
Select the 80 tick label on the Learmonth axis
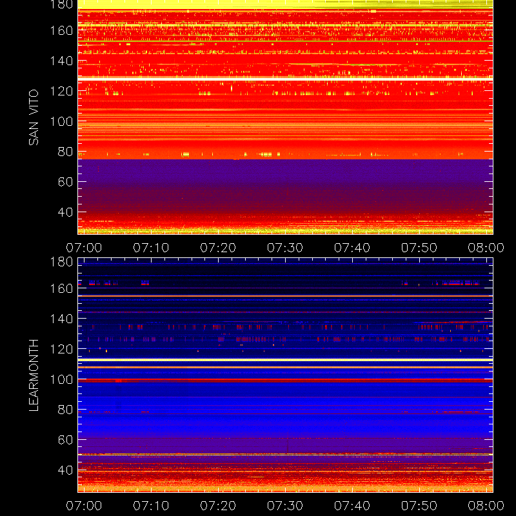(x=65, y=410)
